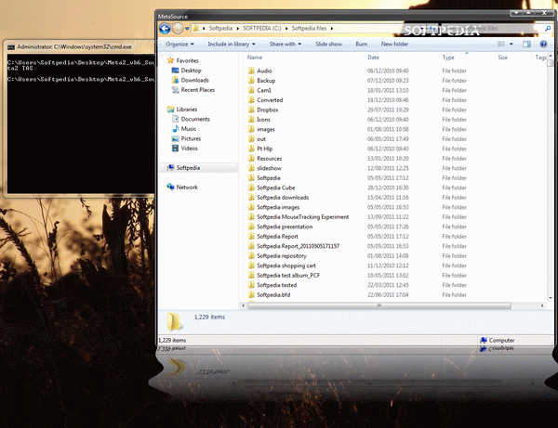
Task: Click Softpedia in the address breadcrumb
Action: point(220,29)
